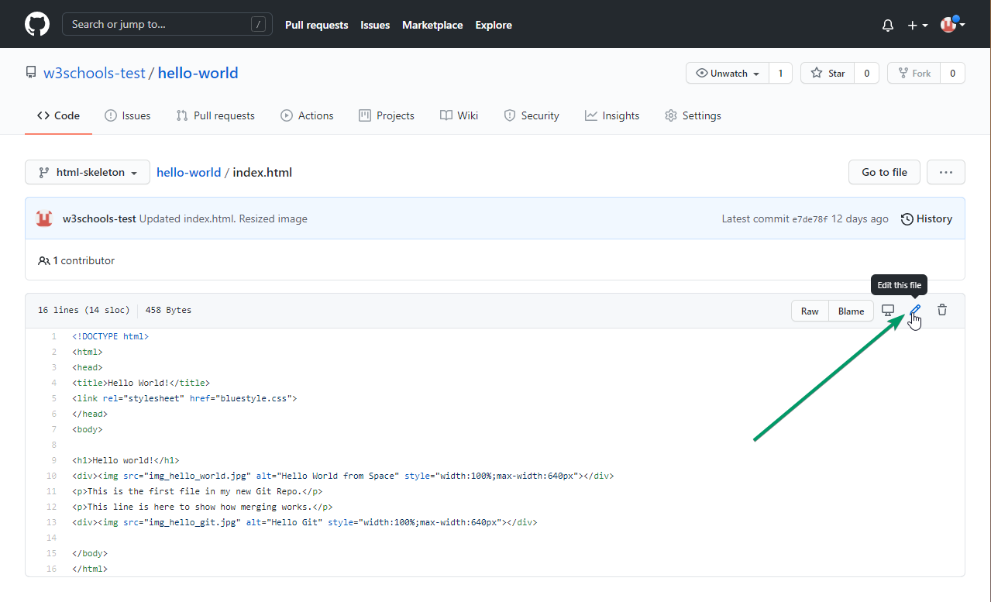991x602 pixels.
Task: Star the hello-world repository
Action: (828, 74)
